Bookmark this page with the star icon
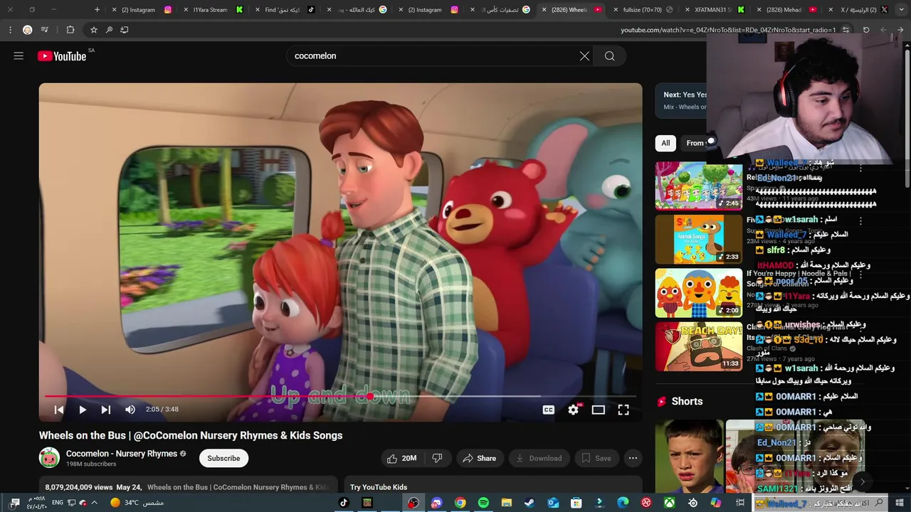 (93, 30)
